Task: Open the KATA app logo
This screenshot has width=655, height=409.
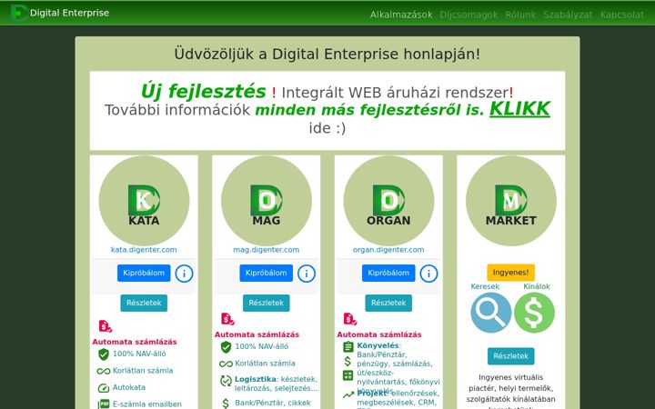Action: (144, 201)
